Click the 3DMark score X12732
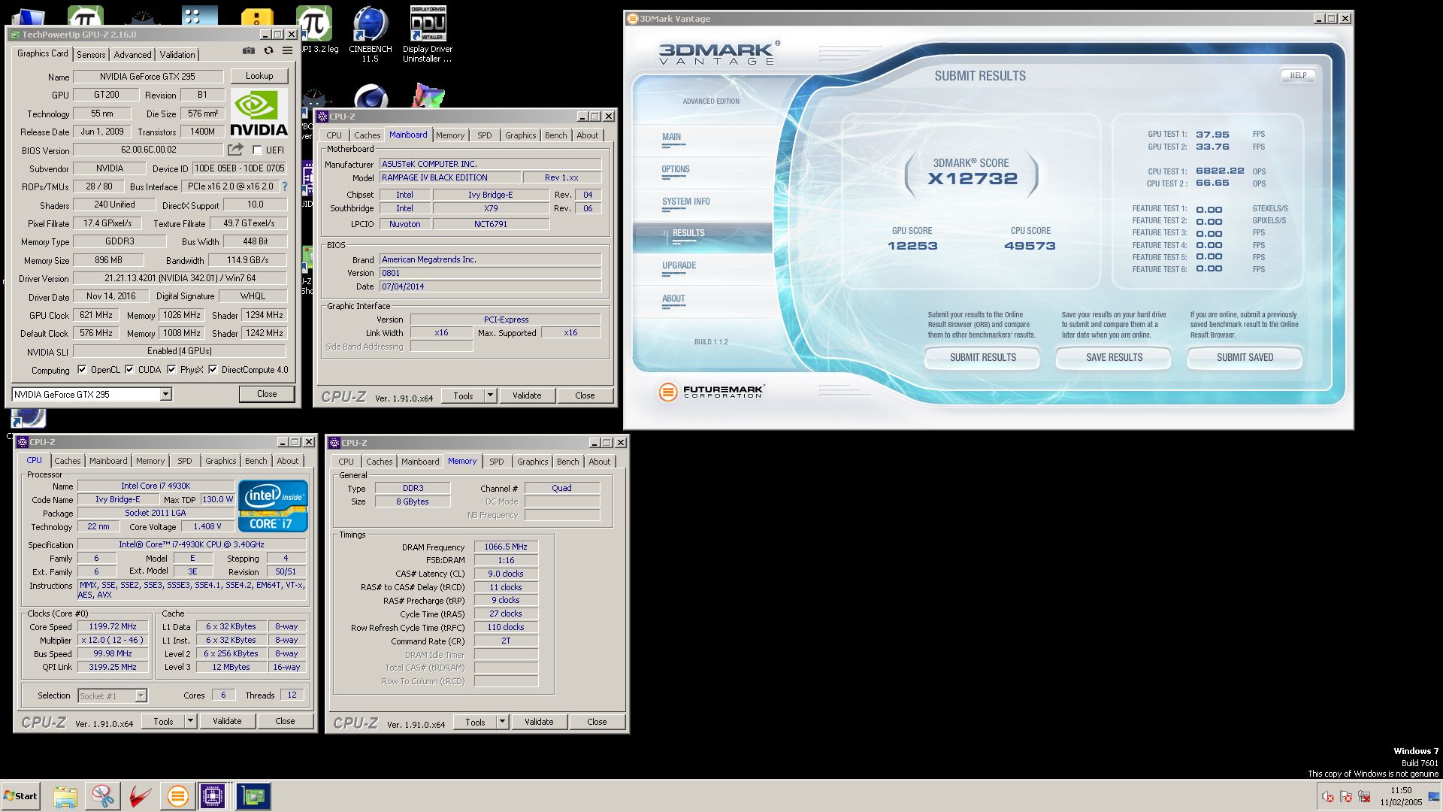The height and width of the screenshot is (812, 1443). coord(973,179)
